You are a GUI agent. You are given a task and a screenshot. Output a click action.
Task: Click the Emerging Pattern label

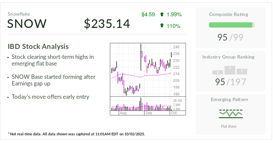point(231,99)
